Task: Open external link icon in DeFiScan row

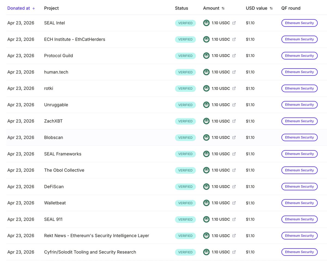Action: 234,186
